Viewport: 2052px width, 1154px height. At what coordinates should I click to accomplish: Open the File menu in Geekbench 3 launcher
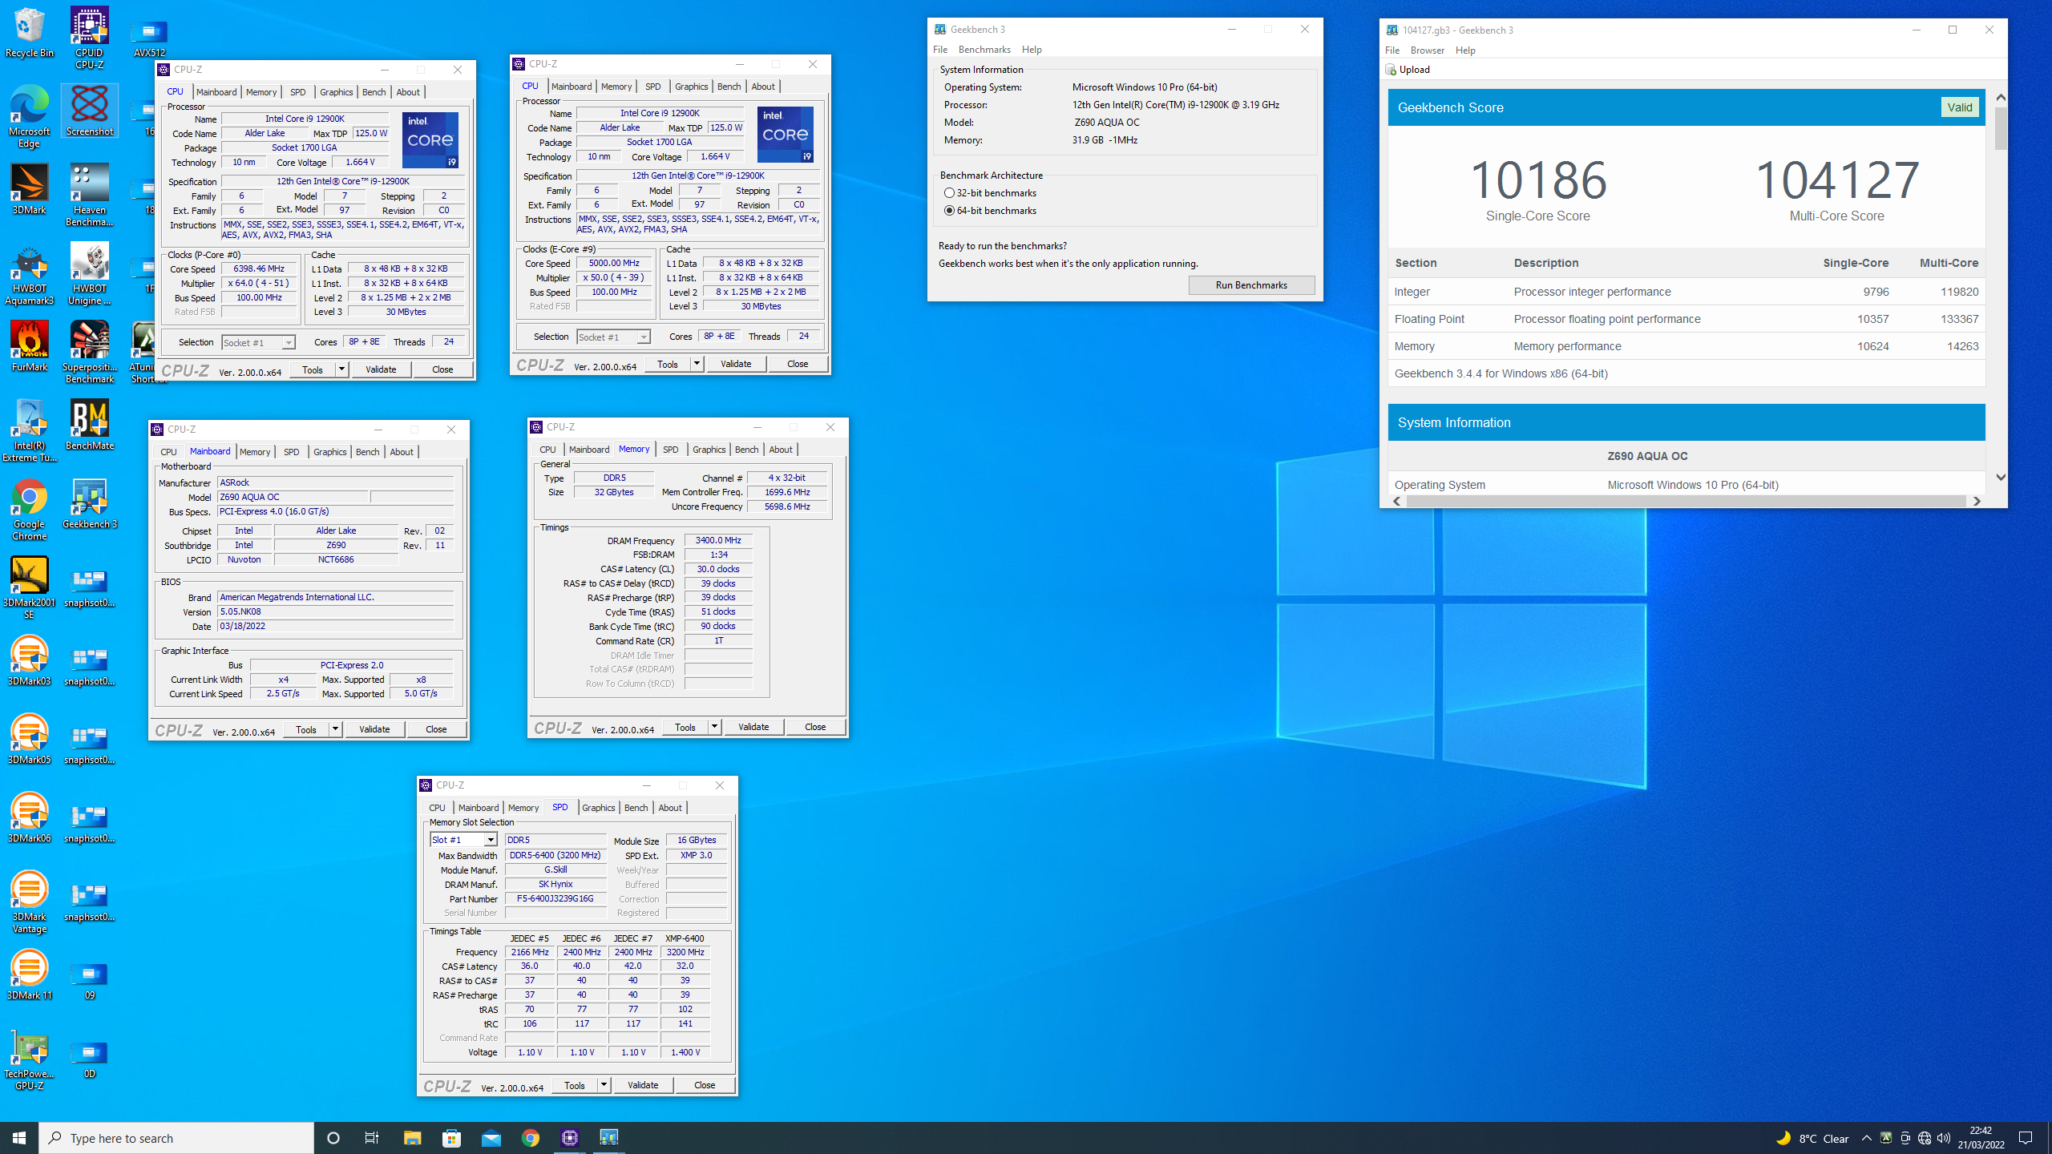pos(940,50)
